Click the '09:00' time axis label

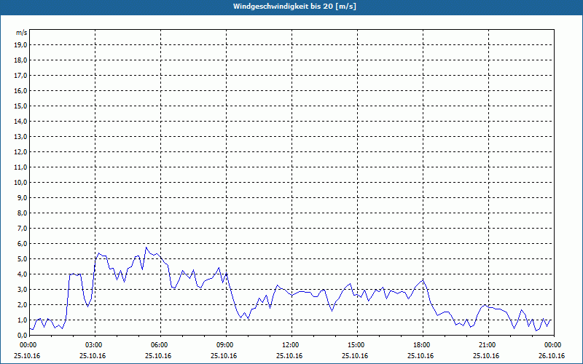226,345
